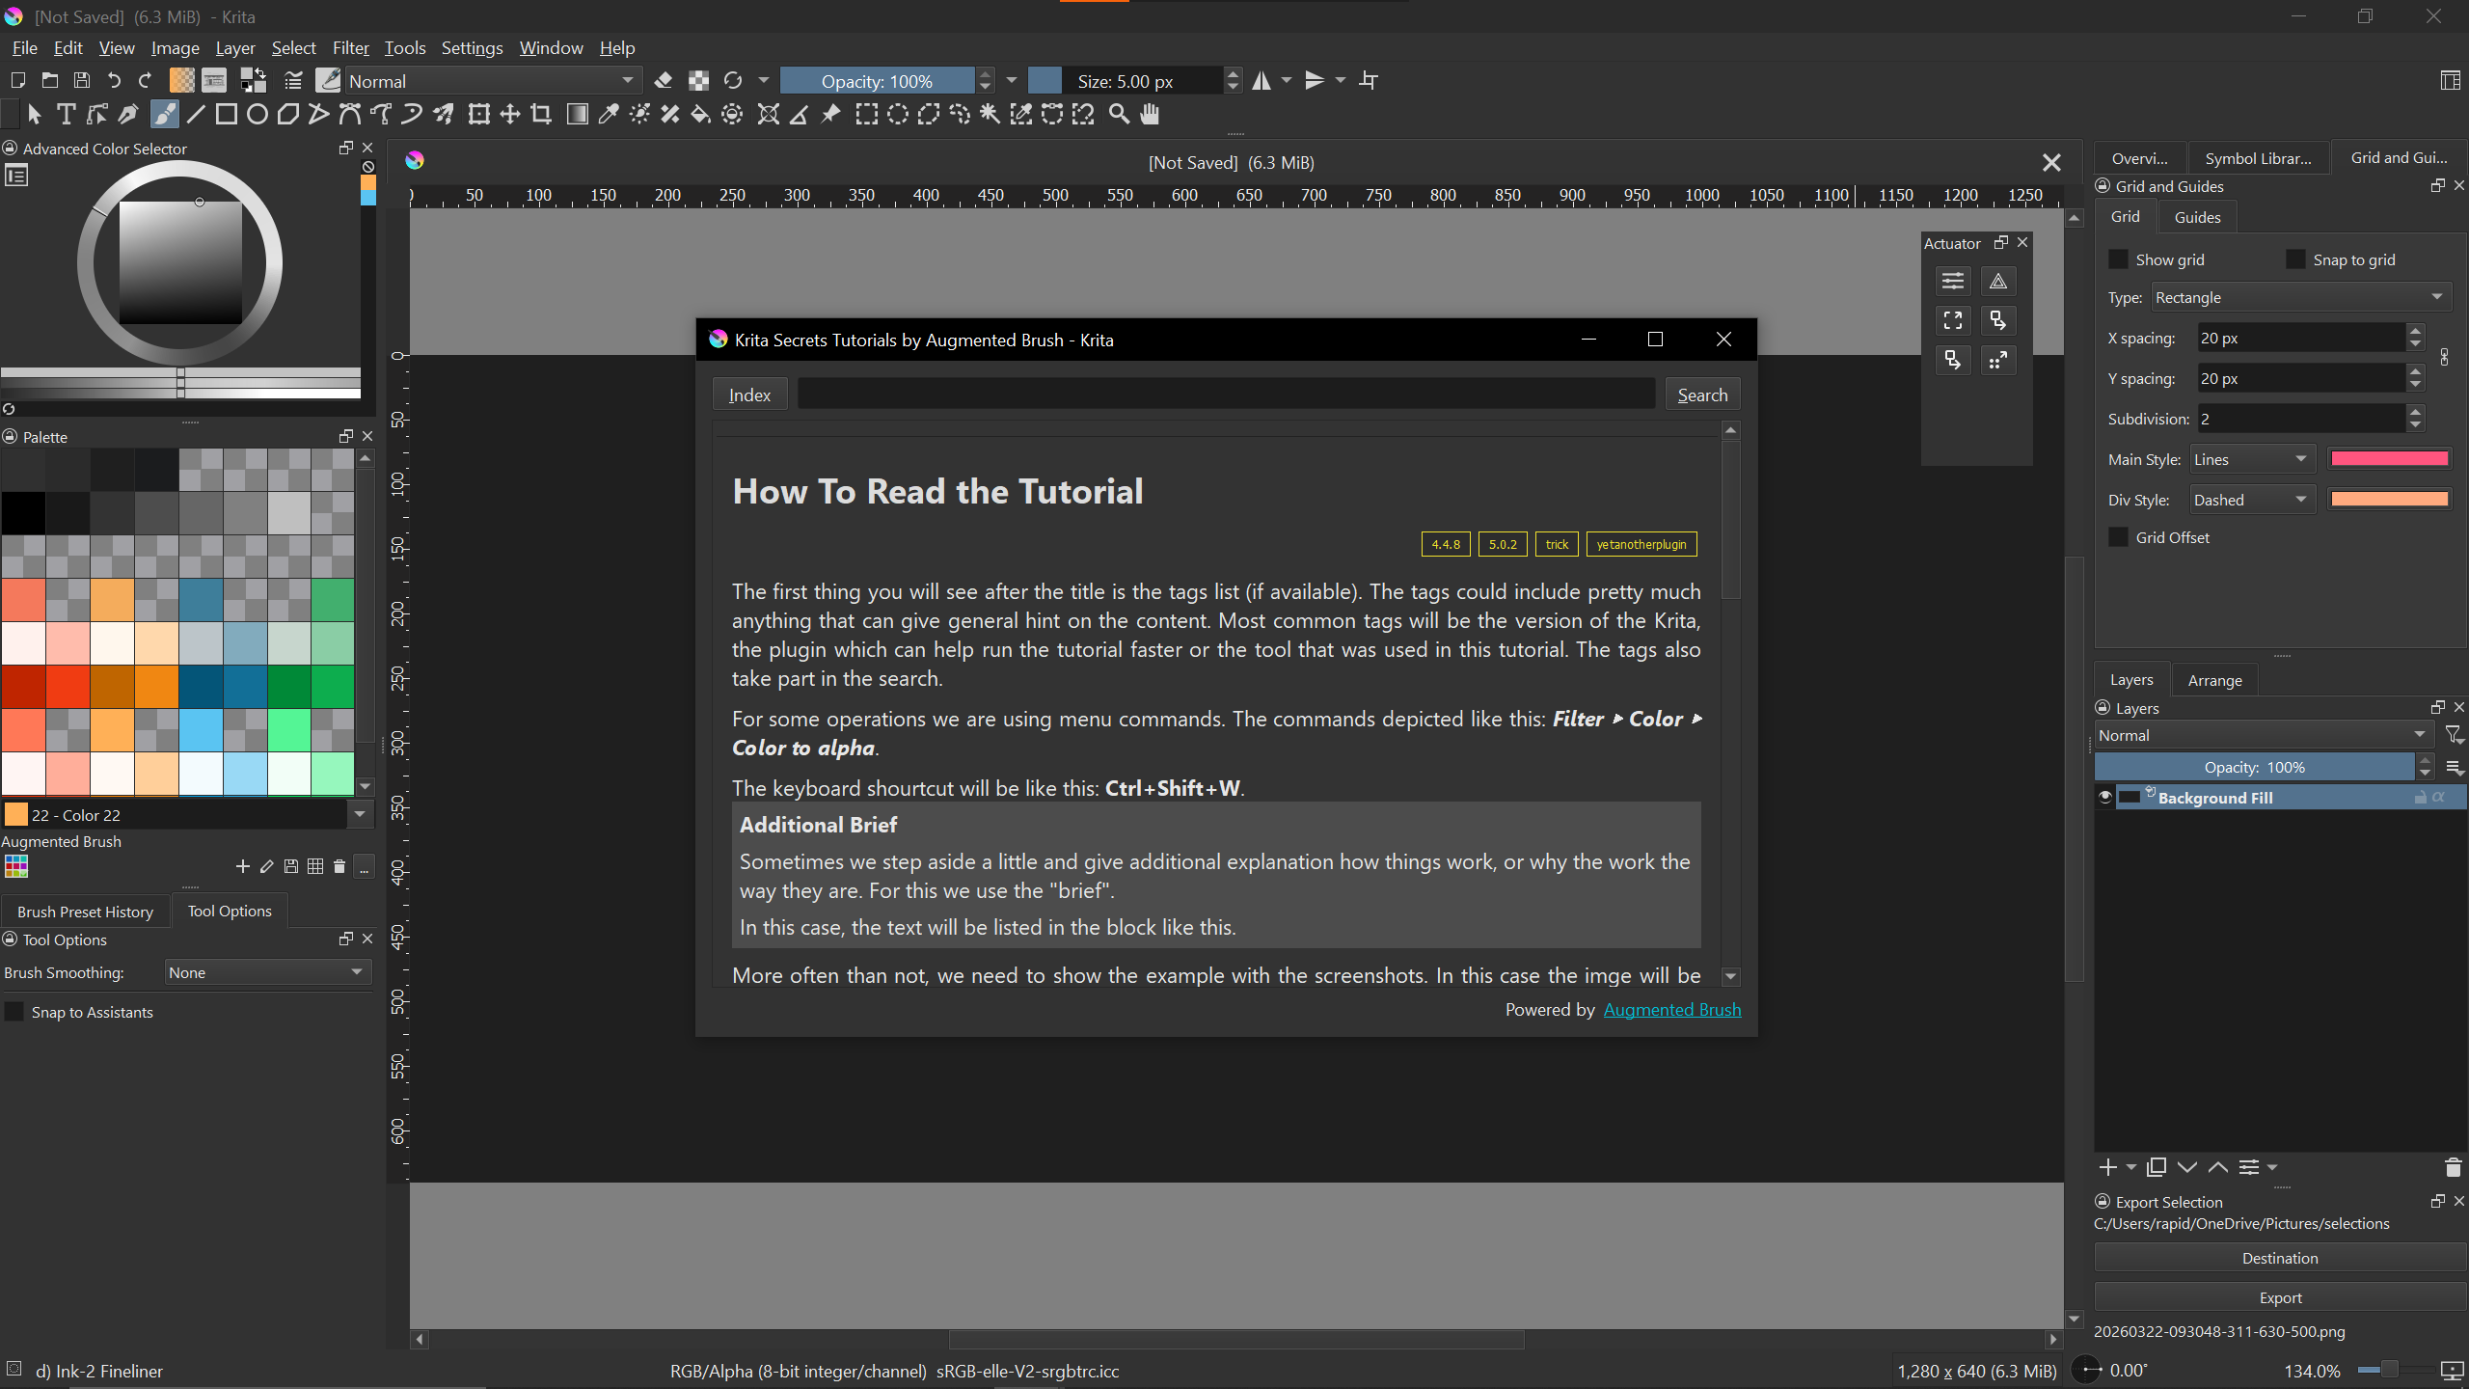Expand the Brush Smoothing dropdown

click(266, 972)
